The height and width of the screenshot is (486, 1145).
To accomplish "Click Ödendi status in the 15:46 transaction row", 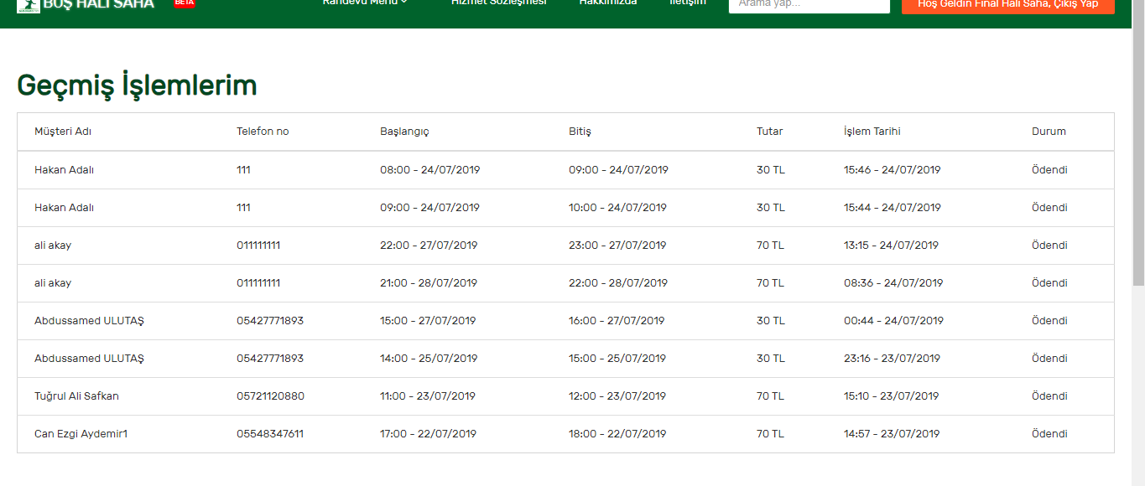I will (1049, 170).
